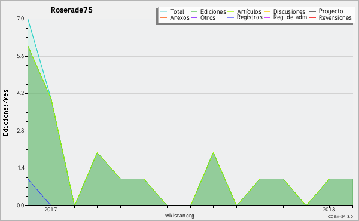Click the wikiscan.org caption

click(x=180, y=215)
